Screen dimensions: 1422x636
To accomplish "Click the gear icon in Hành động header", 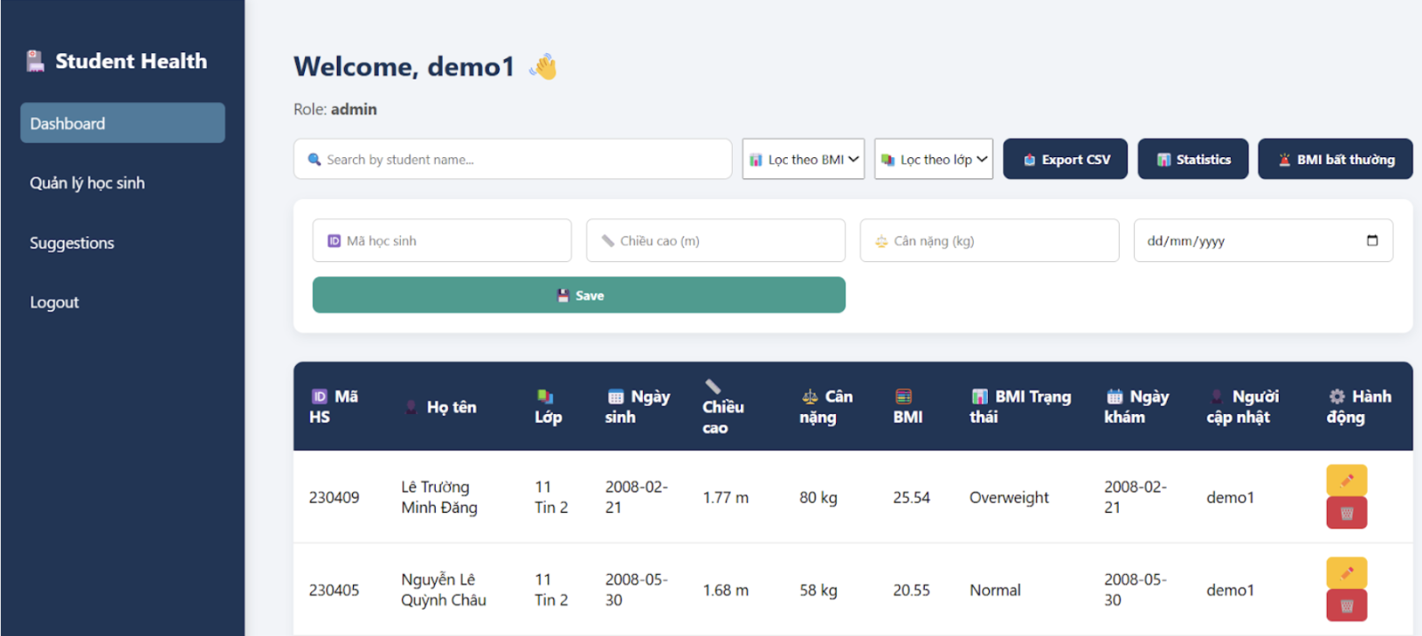I will click(1336, 397).
